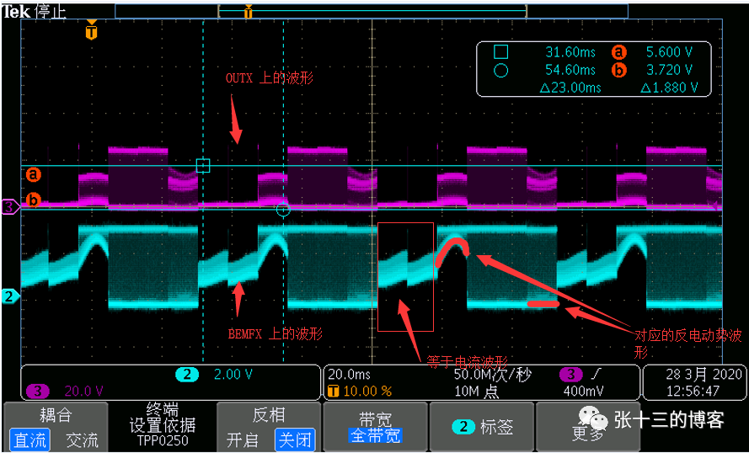This screenshot has width=749, height=453.
Task: Click the 20.0 V channel scale
Action: coord(83,392)
